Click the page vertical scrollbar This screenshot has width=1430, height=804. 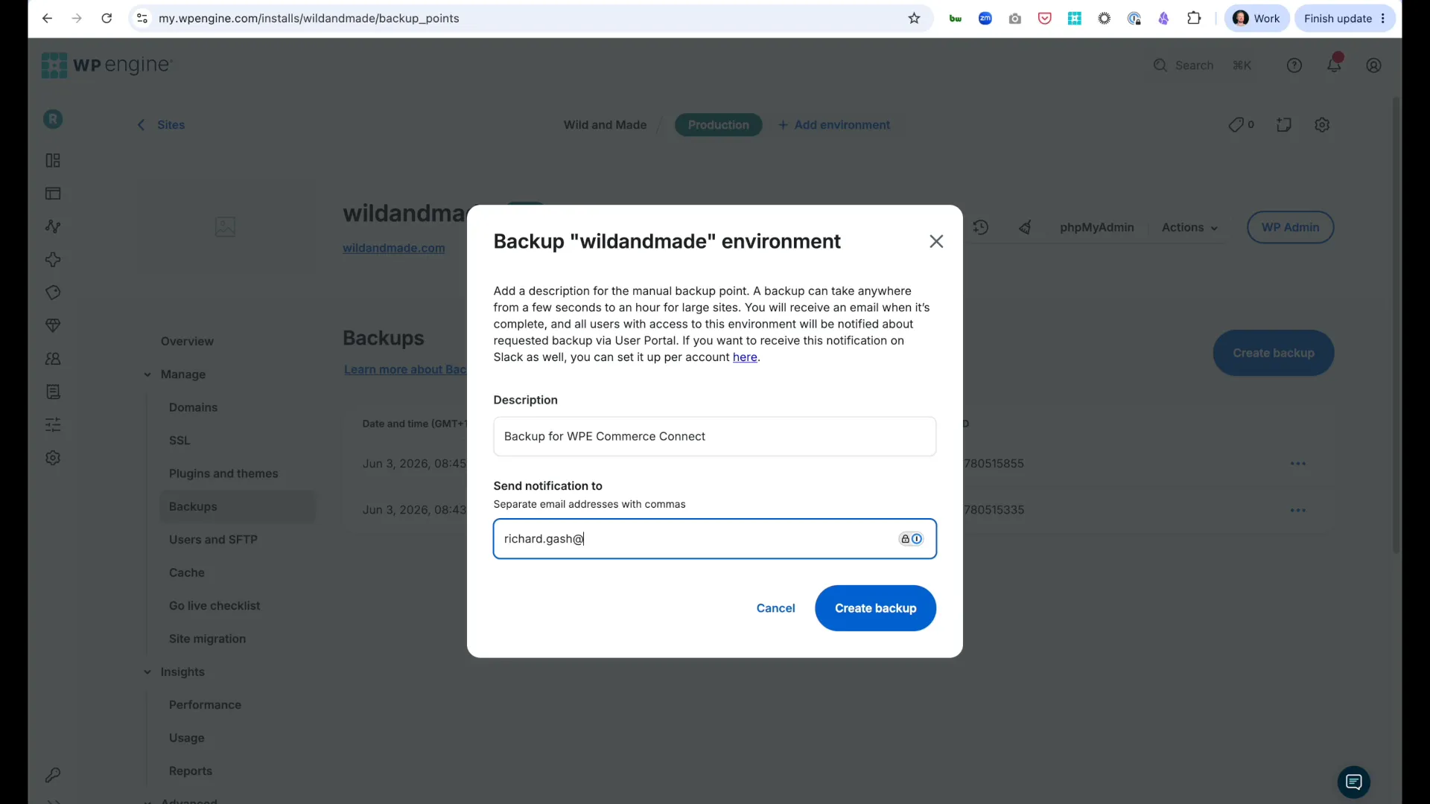click(x=1396, y=324)
